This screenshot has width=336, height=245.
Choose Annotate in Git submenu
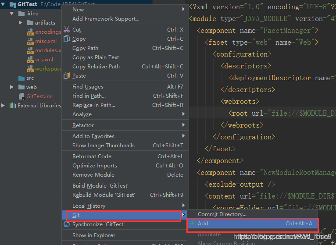tap(252, 234)
